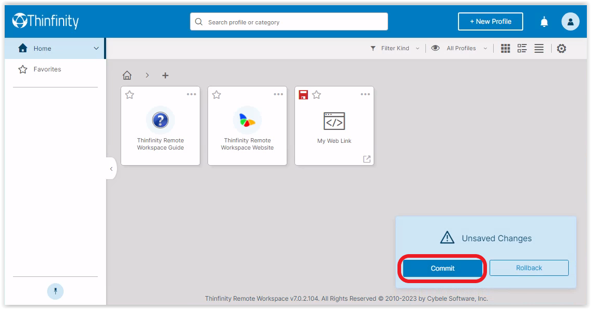Click the Rollback button

(x=529, y=268)
